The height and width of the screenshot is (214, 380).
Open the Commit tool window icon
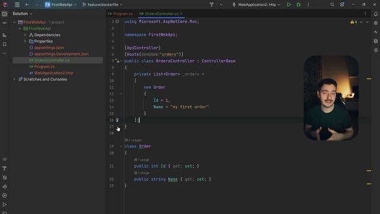click(x=4, y=23)
